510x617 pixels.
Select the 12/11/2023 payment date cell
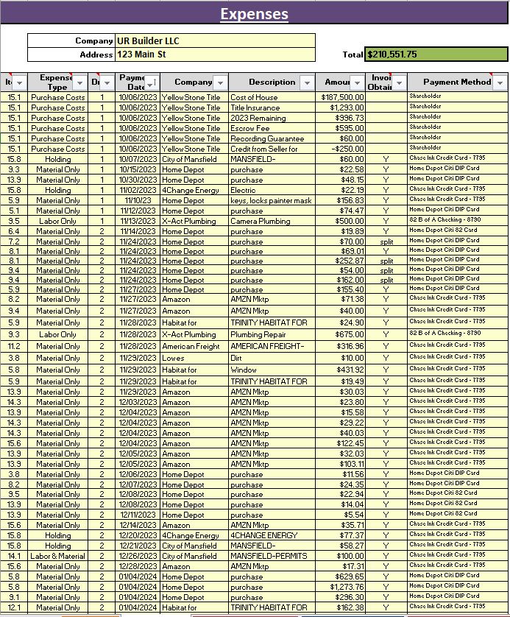138,515
